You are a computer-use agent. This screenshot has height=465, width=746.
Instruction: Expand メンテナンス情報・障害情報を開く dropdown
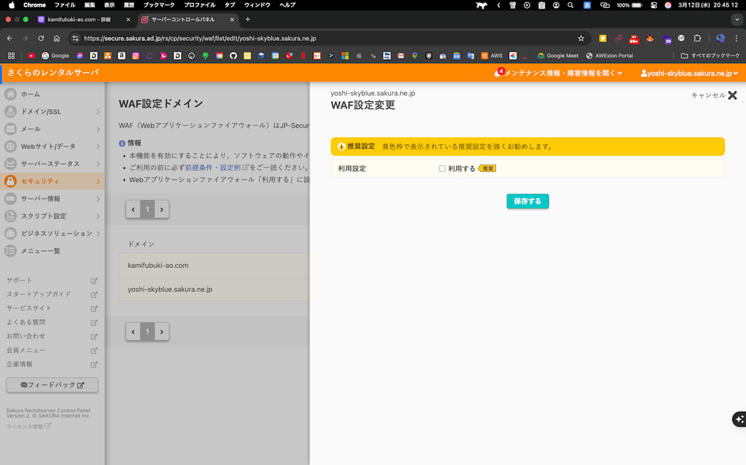pyautogui.click(x=563, y=73)
